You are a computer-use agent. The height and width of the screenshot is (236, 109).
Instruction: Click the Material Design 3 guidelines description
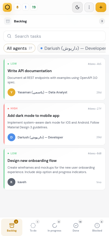tap(53, 125)
